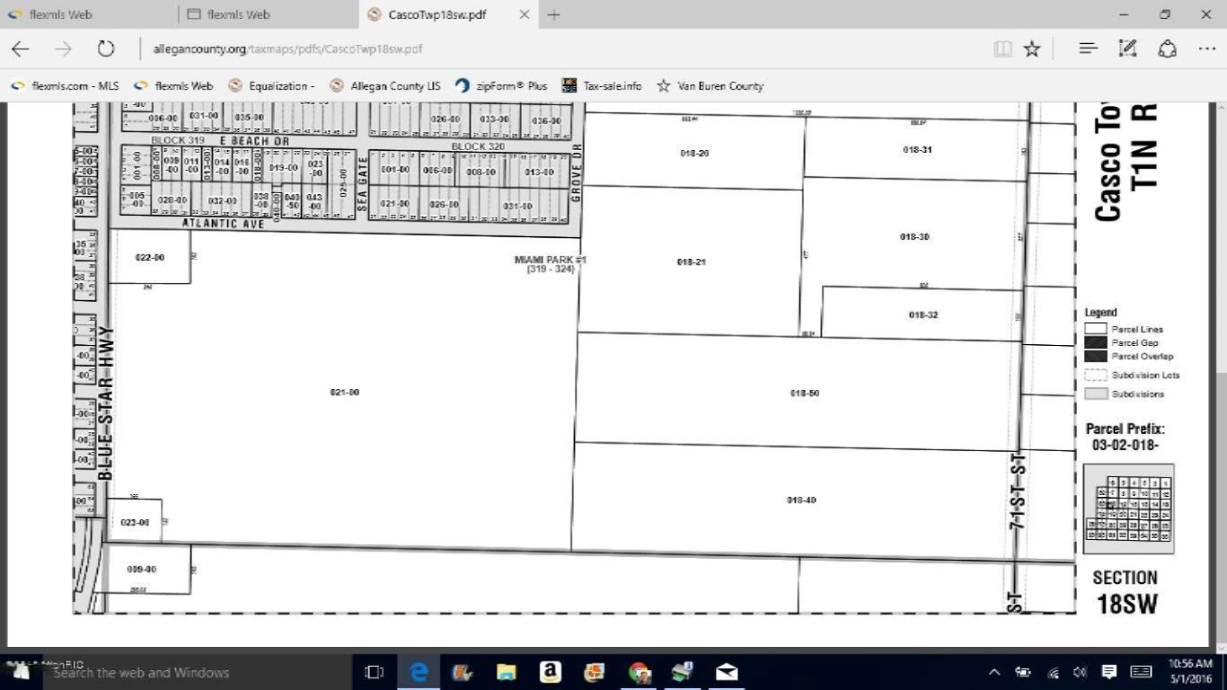Image resolution: width=1227 pixels, height=690 pixels.
Task: Add page to favorites with star icon
Action: 1032,49
